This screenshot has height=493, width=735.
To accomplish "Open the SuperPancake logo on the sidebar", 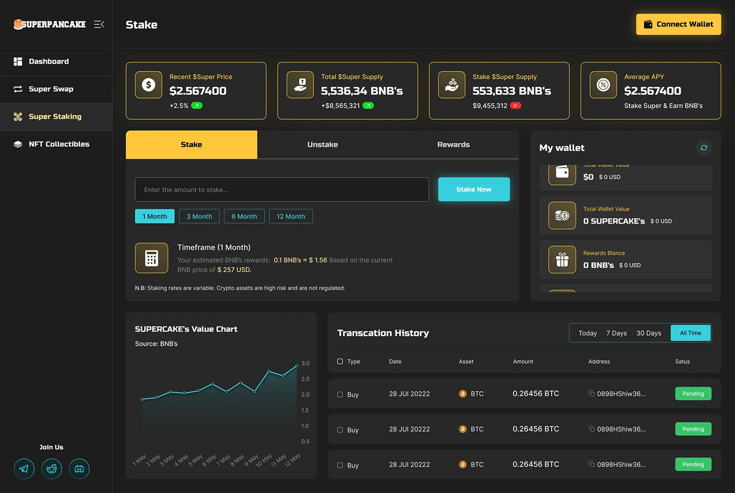I will (x=49, y=24).
